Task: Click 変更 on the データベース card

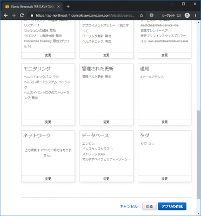Action: (x=106, y=179)
